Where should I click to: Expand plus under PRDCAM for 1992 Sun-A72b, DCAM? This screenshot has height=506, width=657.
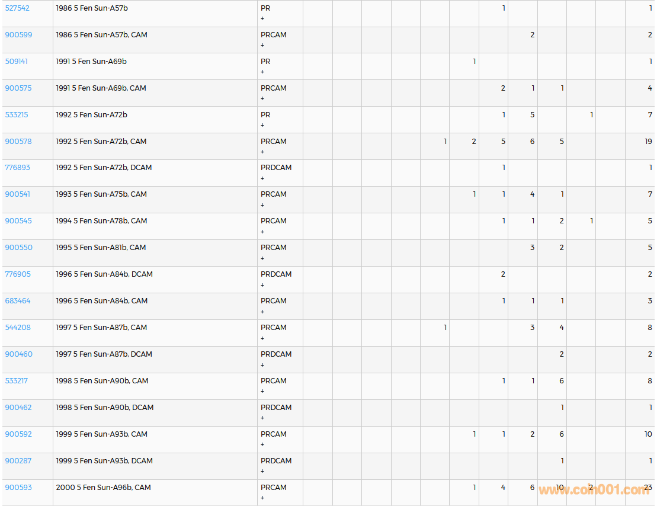[x=262, y=178]
